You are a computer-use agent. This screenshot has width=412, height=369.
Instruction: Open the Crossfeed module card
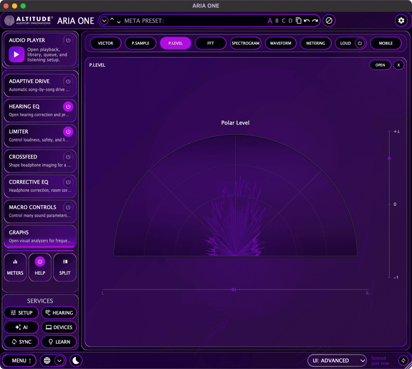tap(40, 161)
